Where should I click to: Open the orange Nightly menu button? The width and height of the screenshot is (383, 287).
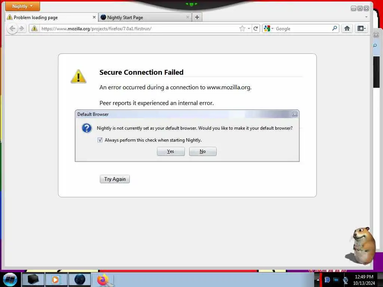pyautogui.click(x=22, y=6)
